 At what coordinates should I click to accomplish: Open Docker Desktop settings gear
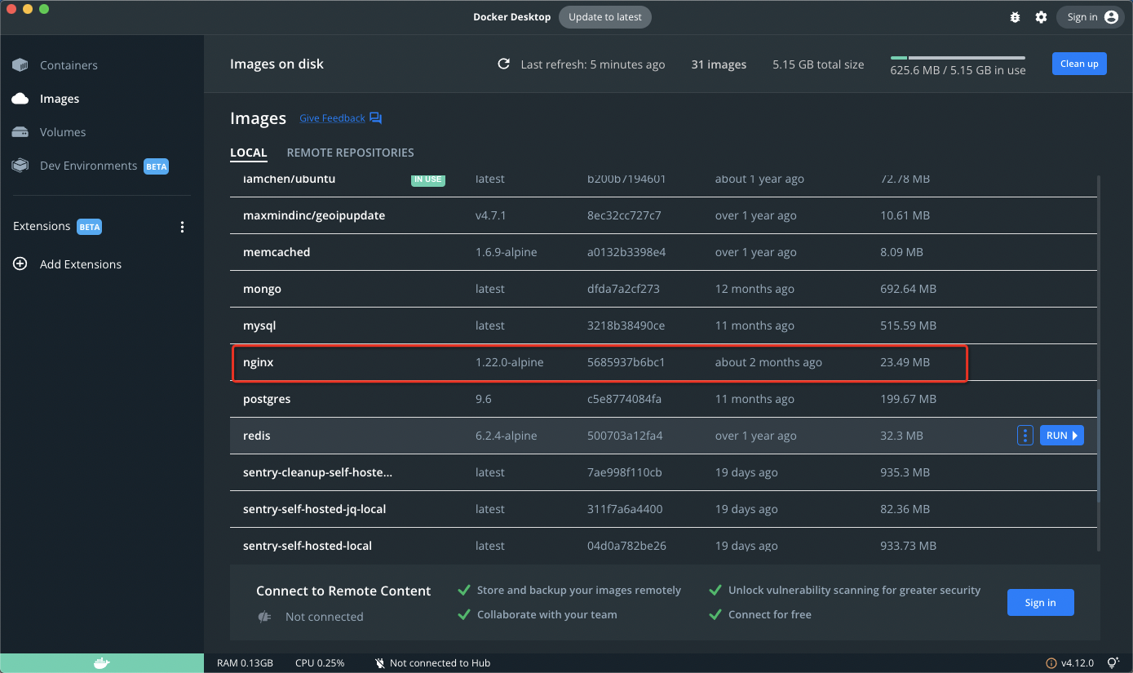pos(1041,17)
